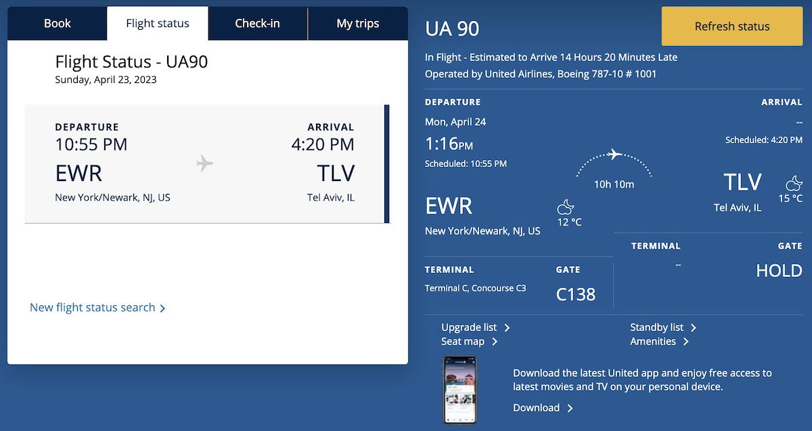Click the TLV weather moon-cloud icon
This screenshot has width=812, height=431.
click(794, 182)
